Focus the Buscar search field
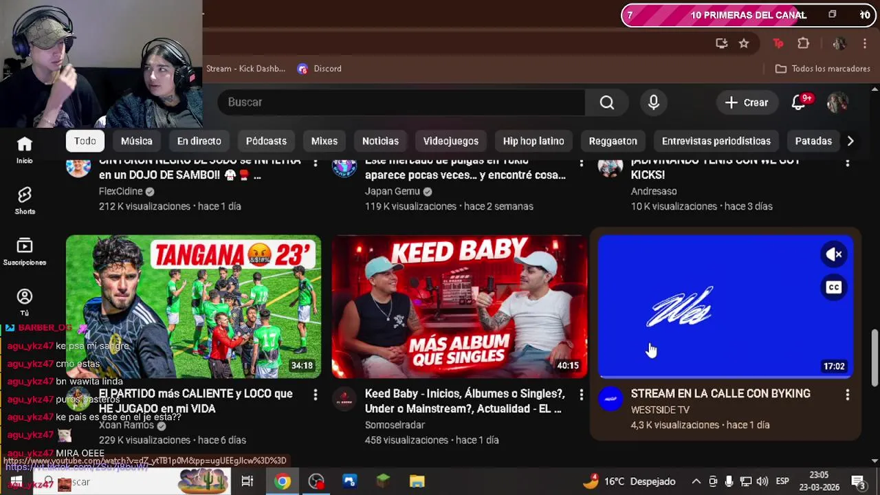 pos(401,102)
